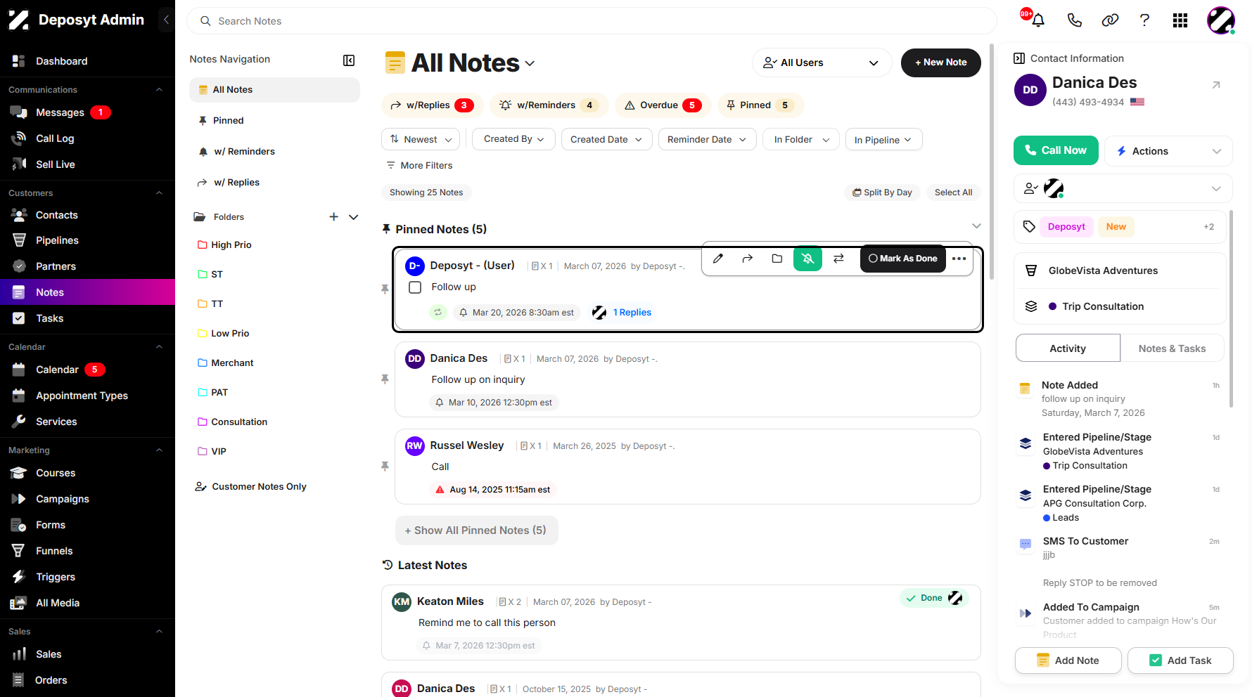Click the tag icon in contact panel
The width and height of the screenshot is (1252, 697).
pos(1029,226)
